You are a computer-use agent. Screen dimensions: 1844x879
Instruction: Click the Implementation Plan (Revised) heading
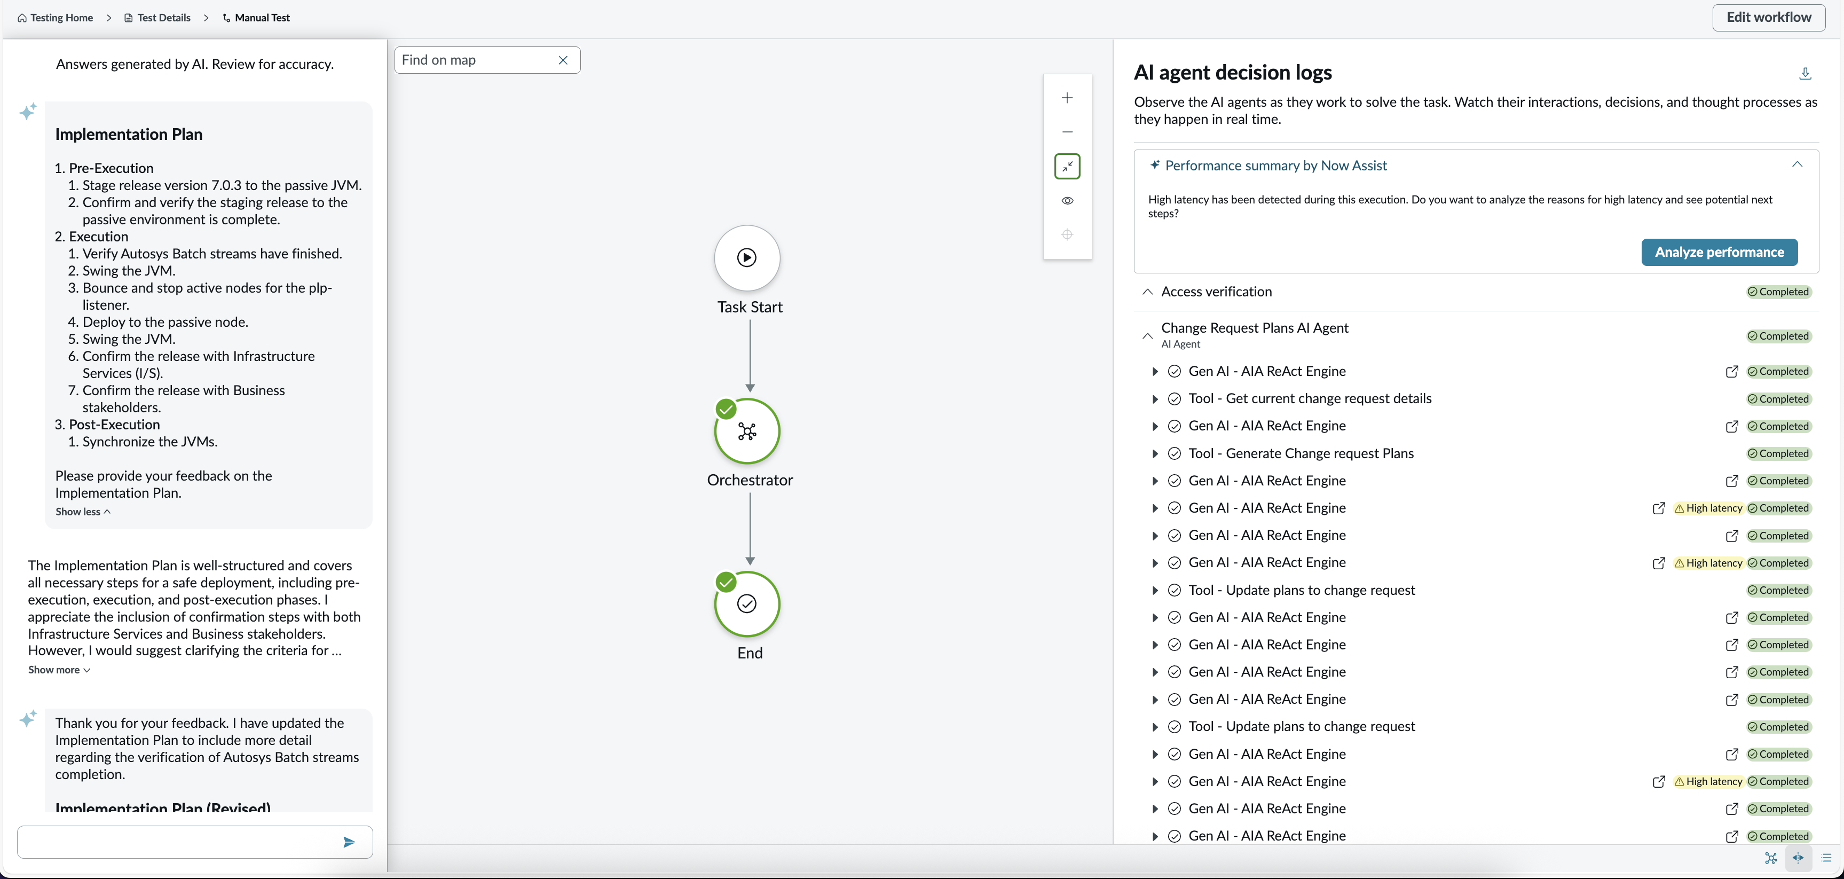[x=163, y=807]
